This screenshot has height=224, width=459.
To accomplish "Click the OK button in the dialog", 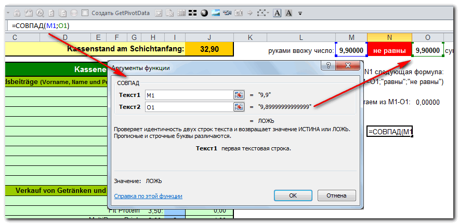I will pos(293,195).
